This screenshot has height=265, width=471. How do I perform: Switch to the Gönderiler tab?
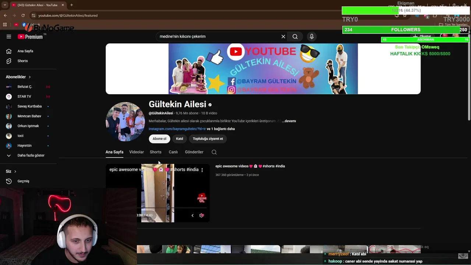point(194,152)
